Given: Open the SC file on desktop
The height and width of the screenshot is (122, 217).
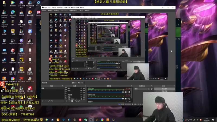Looking at the screenshot, I should click(30, 51).
